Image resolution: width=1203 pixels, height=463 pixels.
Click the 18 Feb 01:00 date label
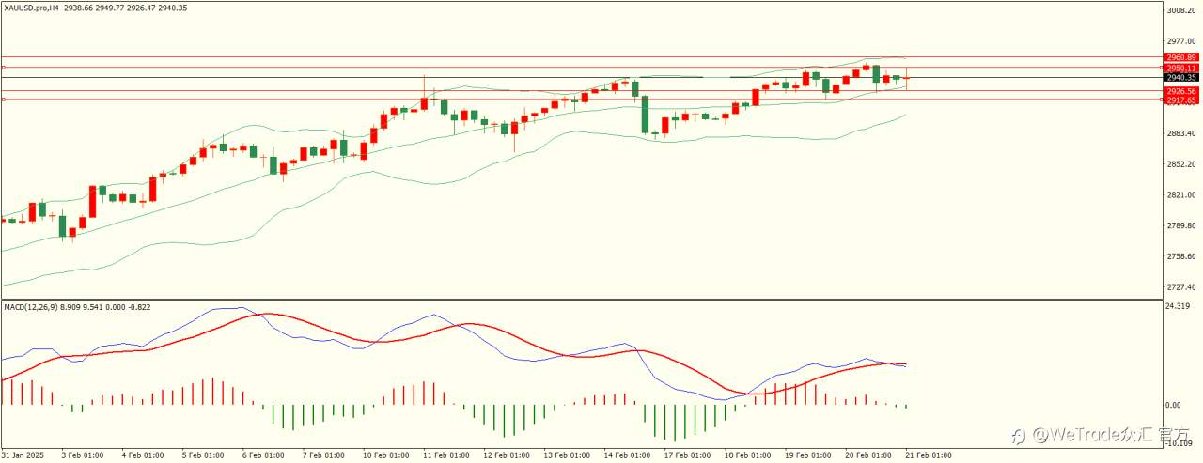click(746, 455)
